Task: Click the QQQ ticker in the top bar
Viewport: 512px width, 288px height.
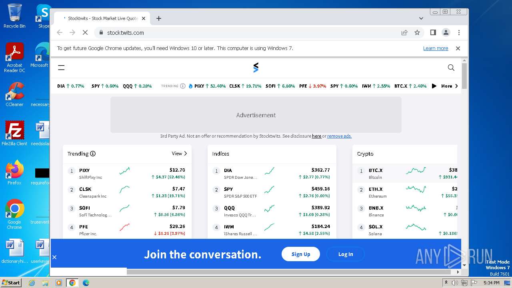Action: pyautogui.click(x=137, y=86)
